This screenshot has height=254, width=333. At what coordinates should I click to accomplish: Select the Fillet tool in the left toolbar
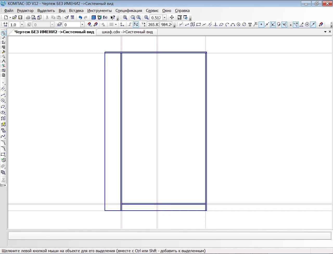[3, 148]
